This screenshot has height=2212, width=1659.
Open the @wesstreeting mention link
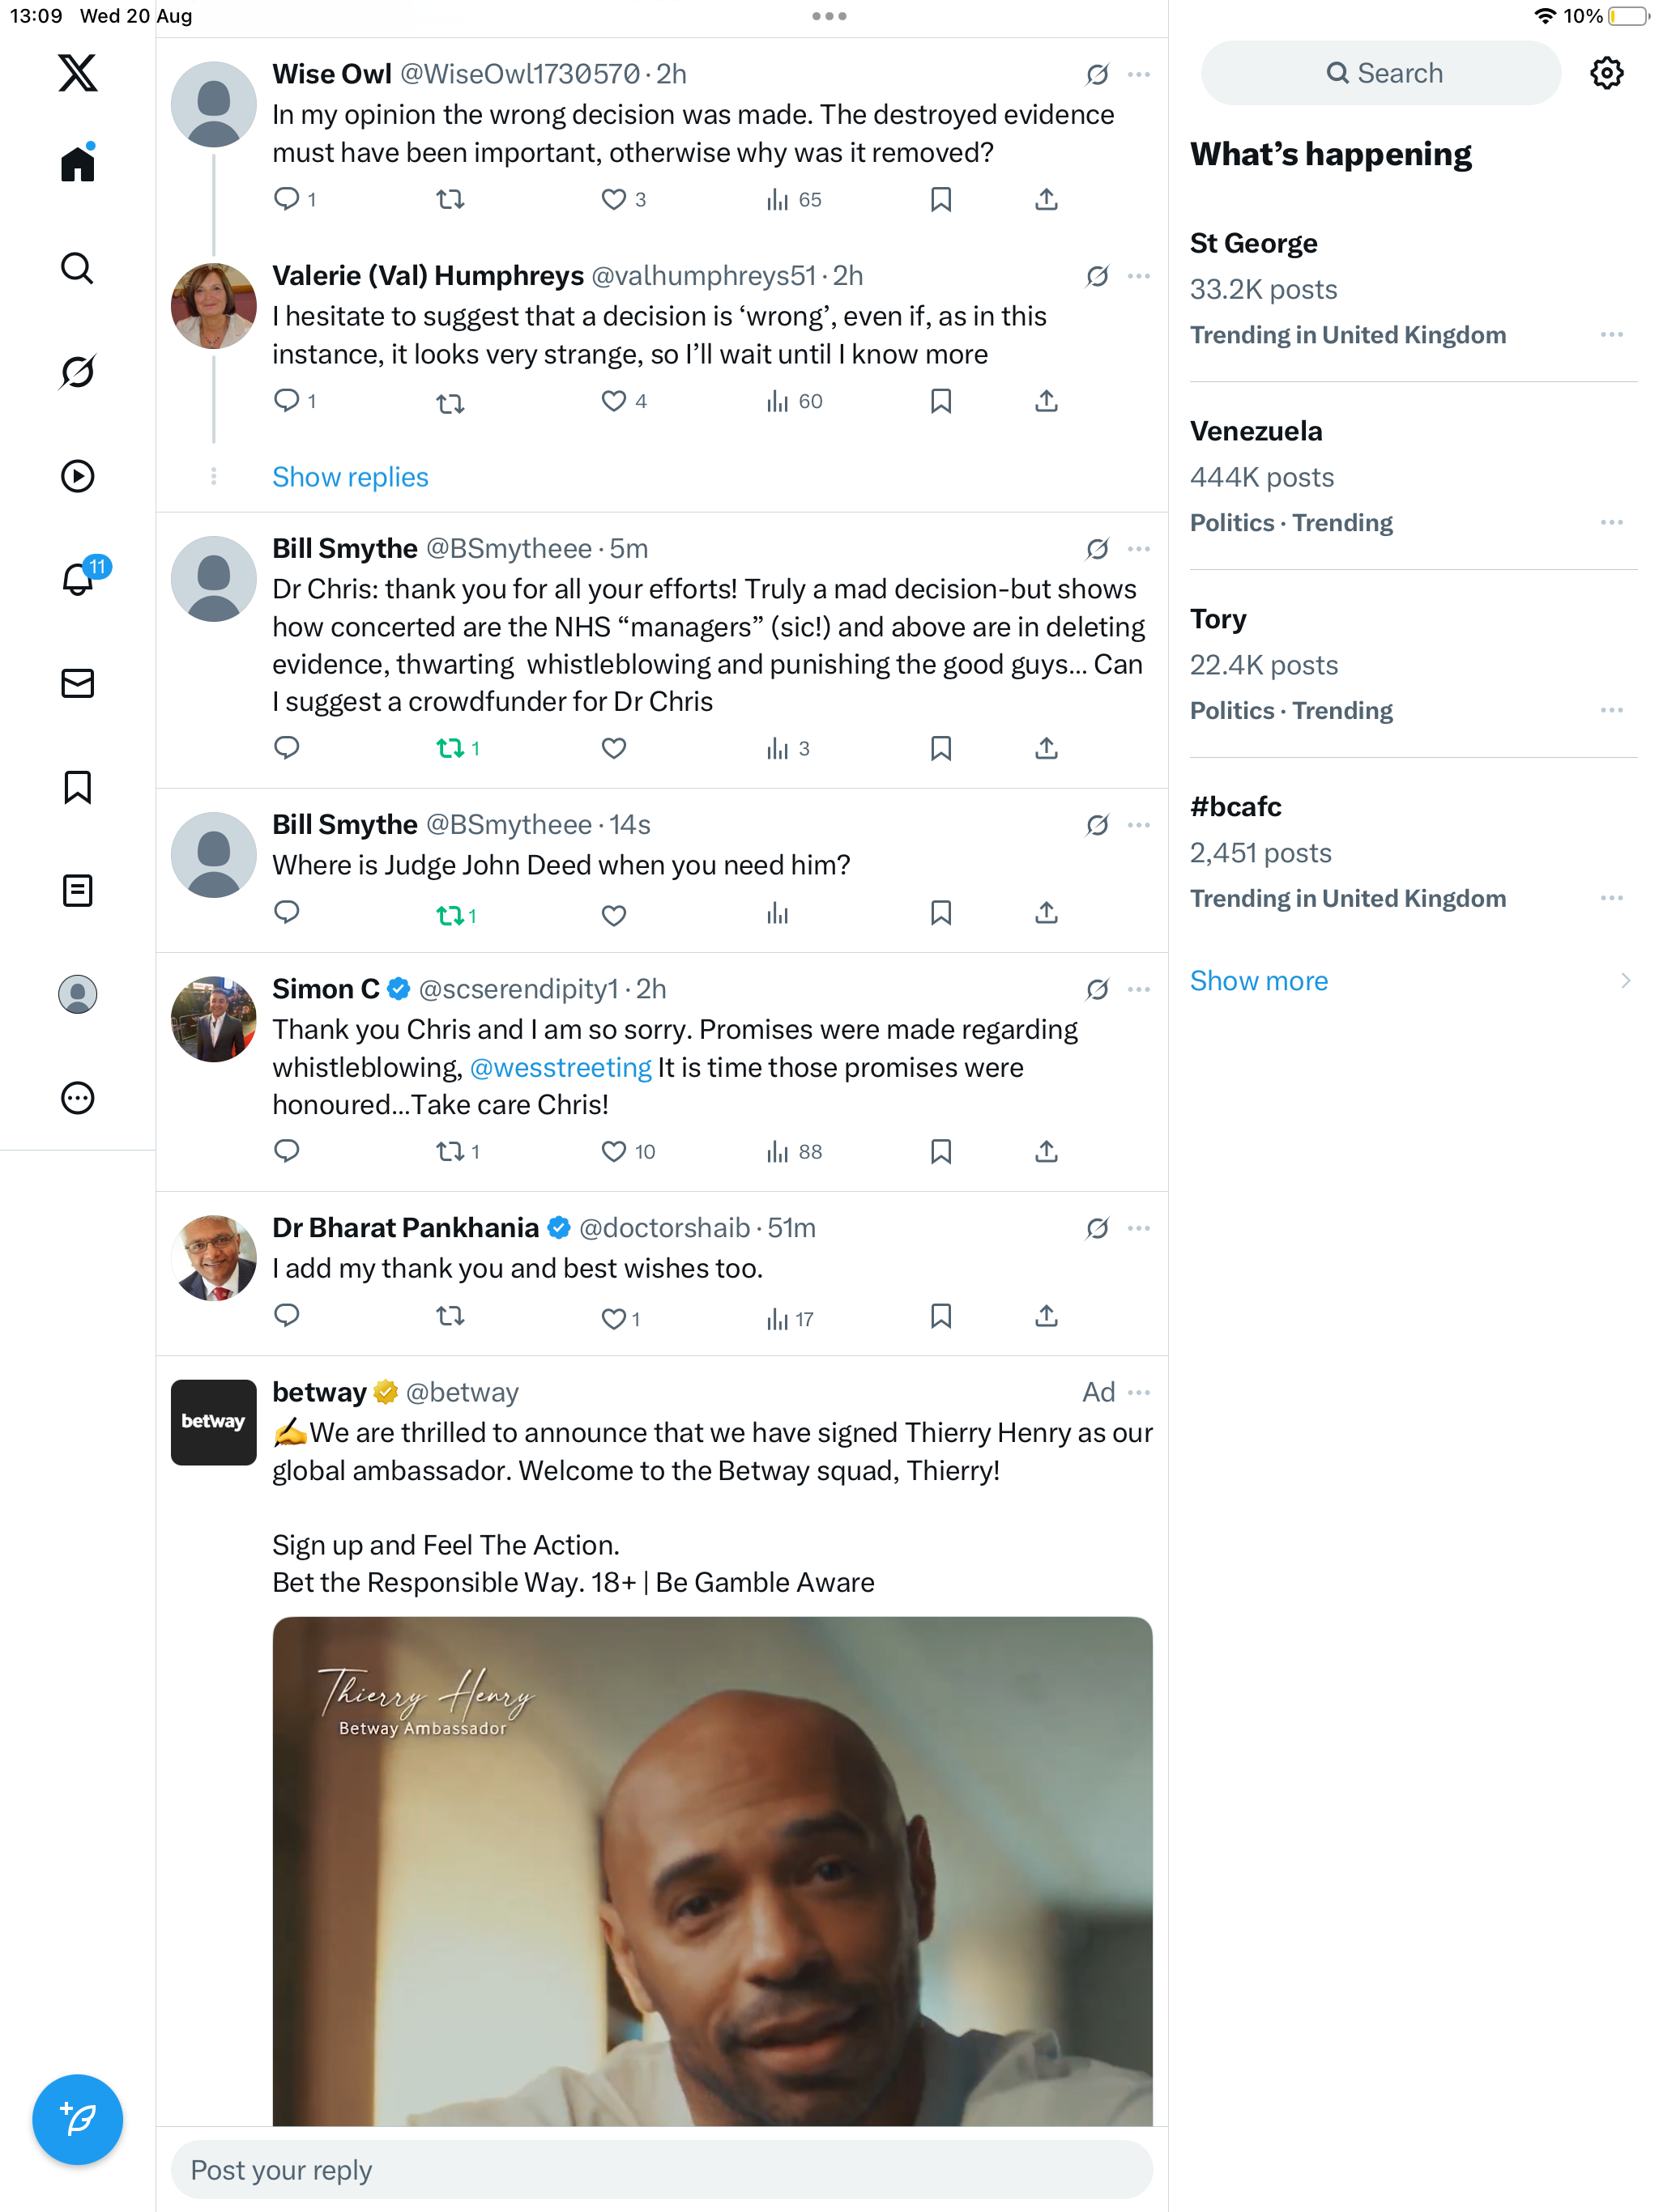[x=561, y=1067]
